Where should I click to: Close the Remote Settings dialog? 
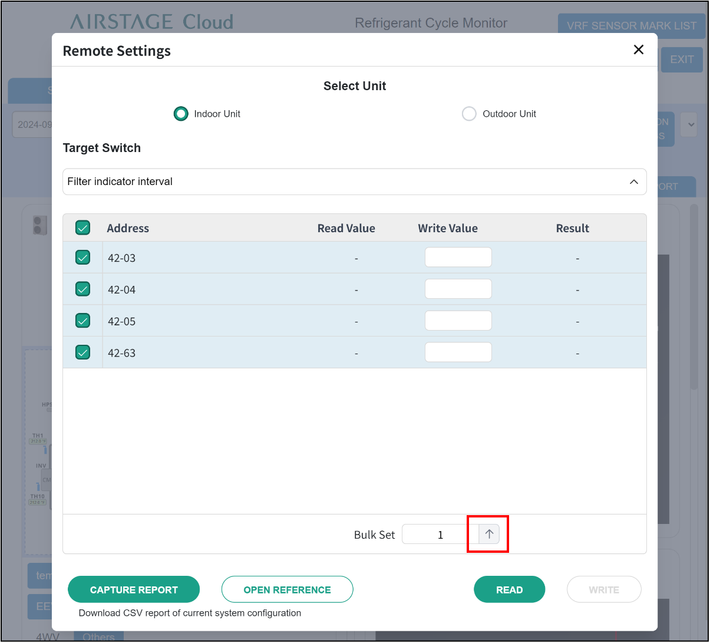[x=638, y=50]
